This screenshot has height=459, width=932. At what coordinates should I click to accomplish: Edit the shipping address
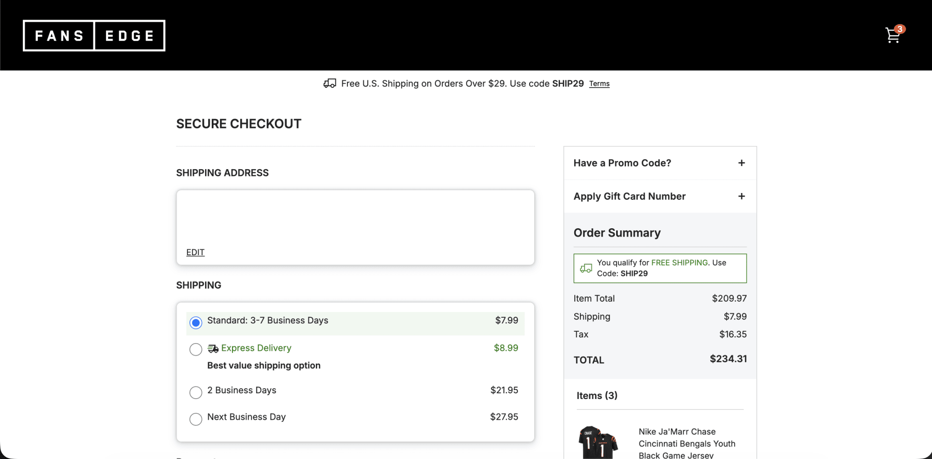click(195, 253)
